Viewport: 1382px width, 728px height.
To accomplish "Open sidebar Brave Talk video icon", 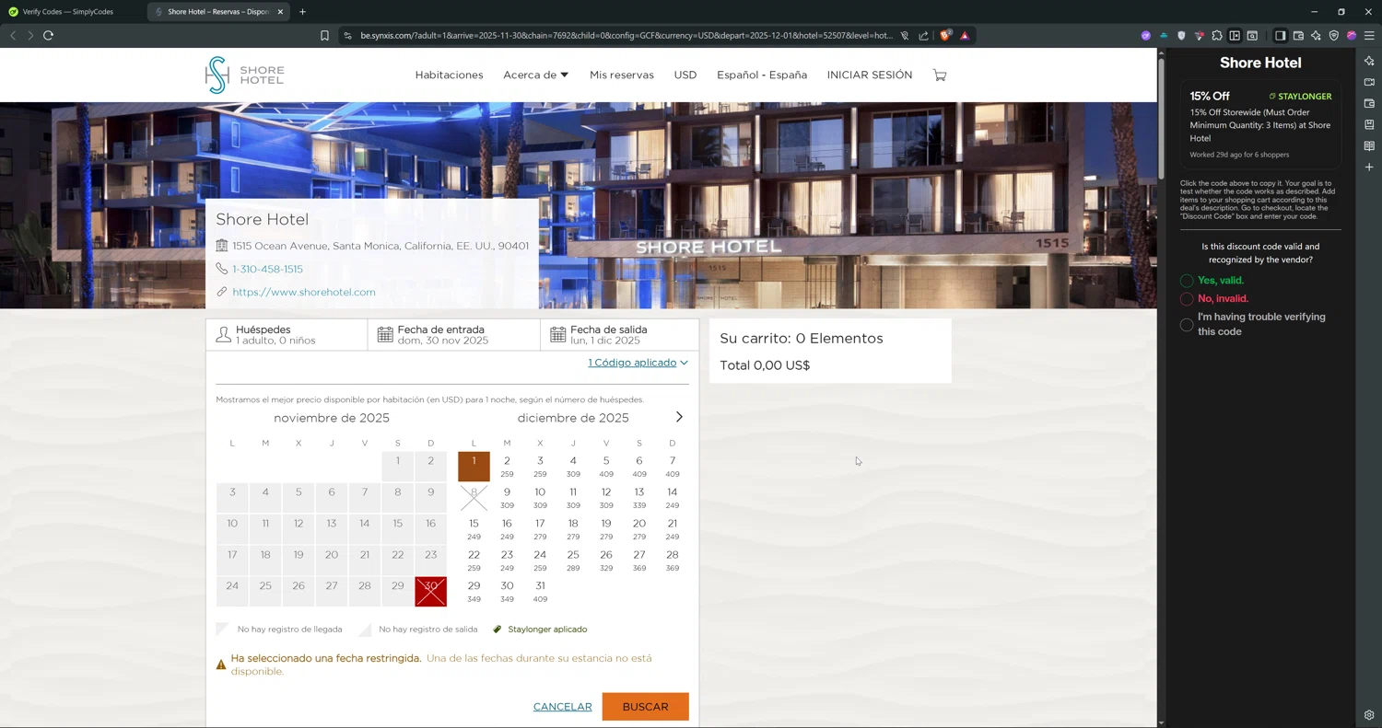I will coord(1369,82).
